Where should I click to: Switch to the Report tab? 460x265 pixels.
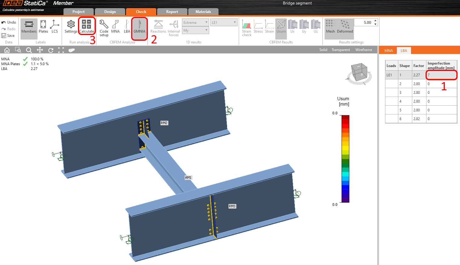point(172,12)
